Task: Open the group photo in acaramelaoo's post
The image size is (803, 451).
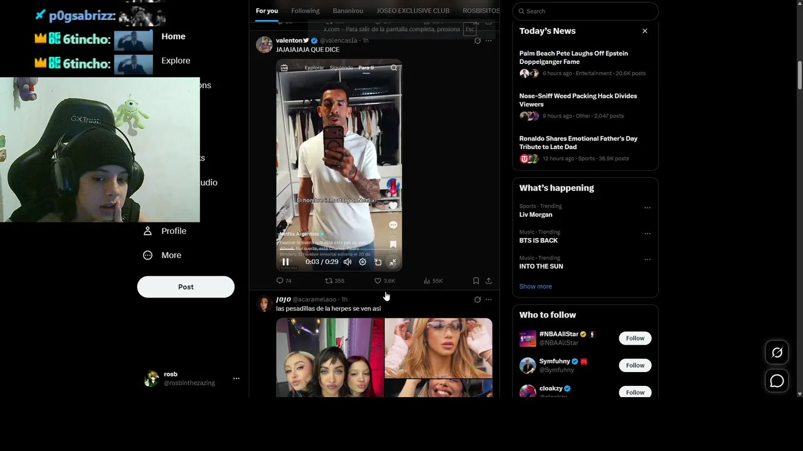Action: point(330,358)
